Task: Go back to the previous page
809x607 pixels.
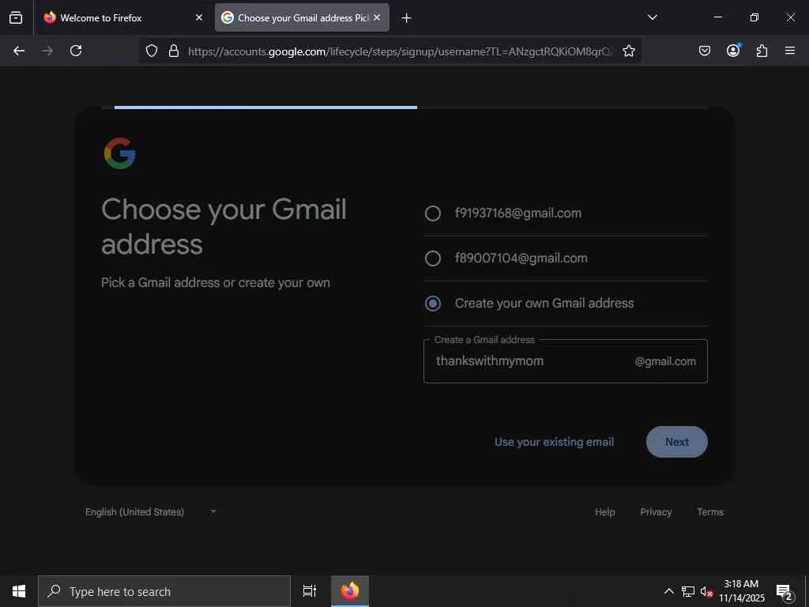Action: tap(19, 51)
